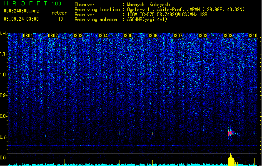Image resolution: width=262 pixels, height=166 pixels.
Task: Click the Receiving antenna label
Action: pyautogui.click(x=96, y=20)
